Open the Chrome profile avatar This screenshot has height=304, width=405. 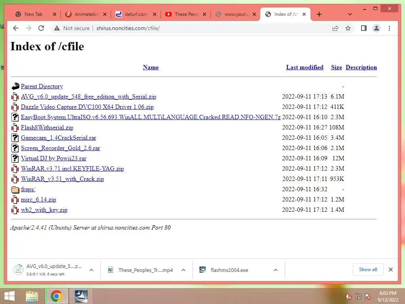tap(377, 28)
